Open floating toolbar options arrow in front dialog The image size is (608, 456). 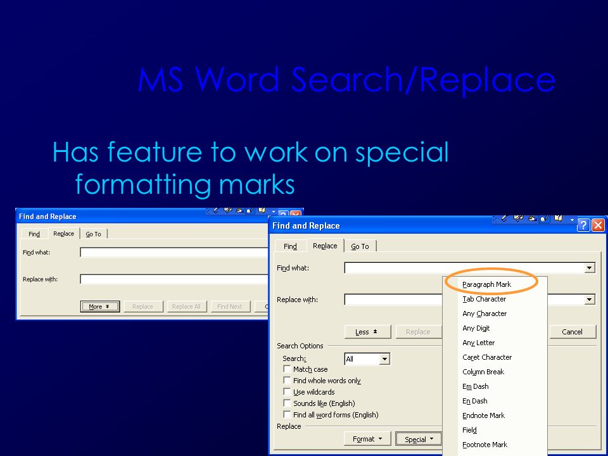571,220
